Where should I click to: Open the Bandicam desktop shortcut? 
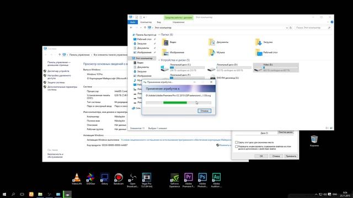[119, 179]
